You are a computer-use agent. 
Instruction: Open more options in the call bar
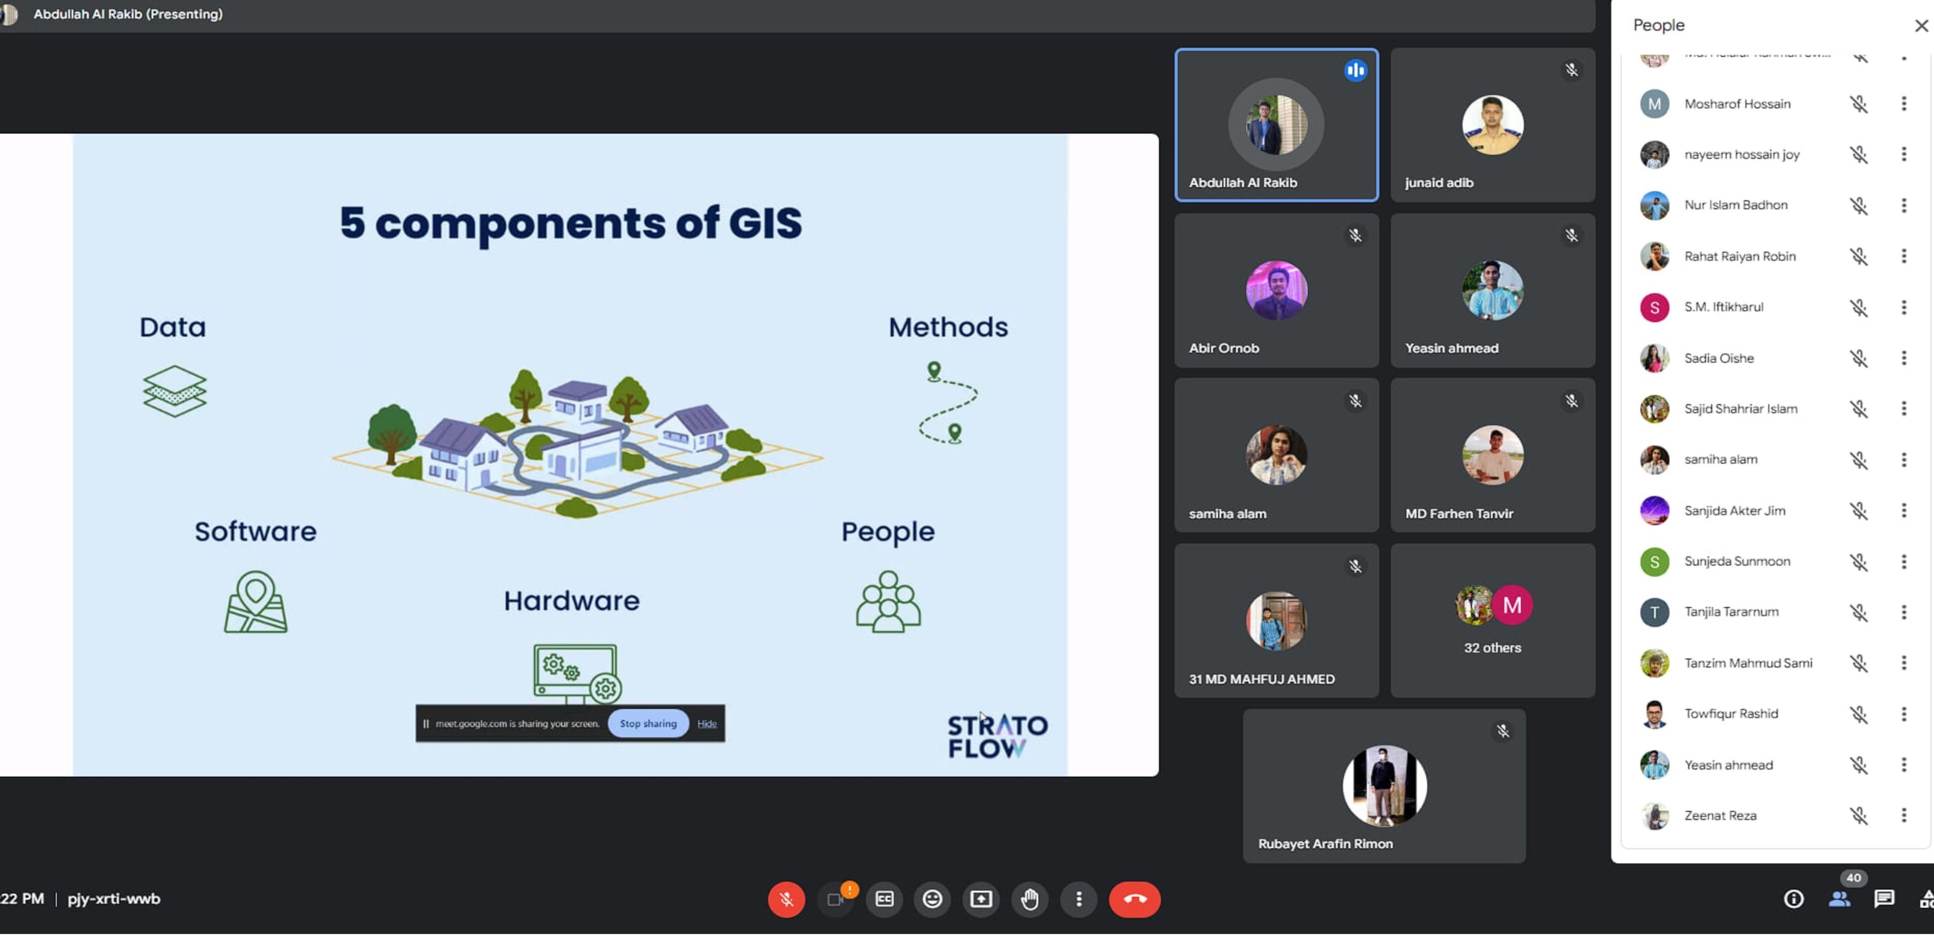(x=1079, y=899)
